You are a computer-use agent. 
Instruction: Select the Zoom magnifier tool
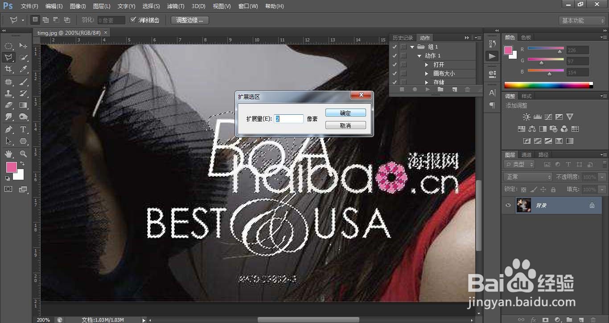tap(24, 154)
